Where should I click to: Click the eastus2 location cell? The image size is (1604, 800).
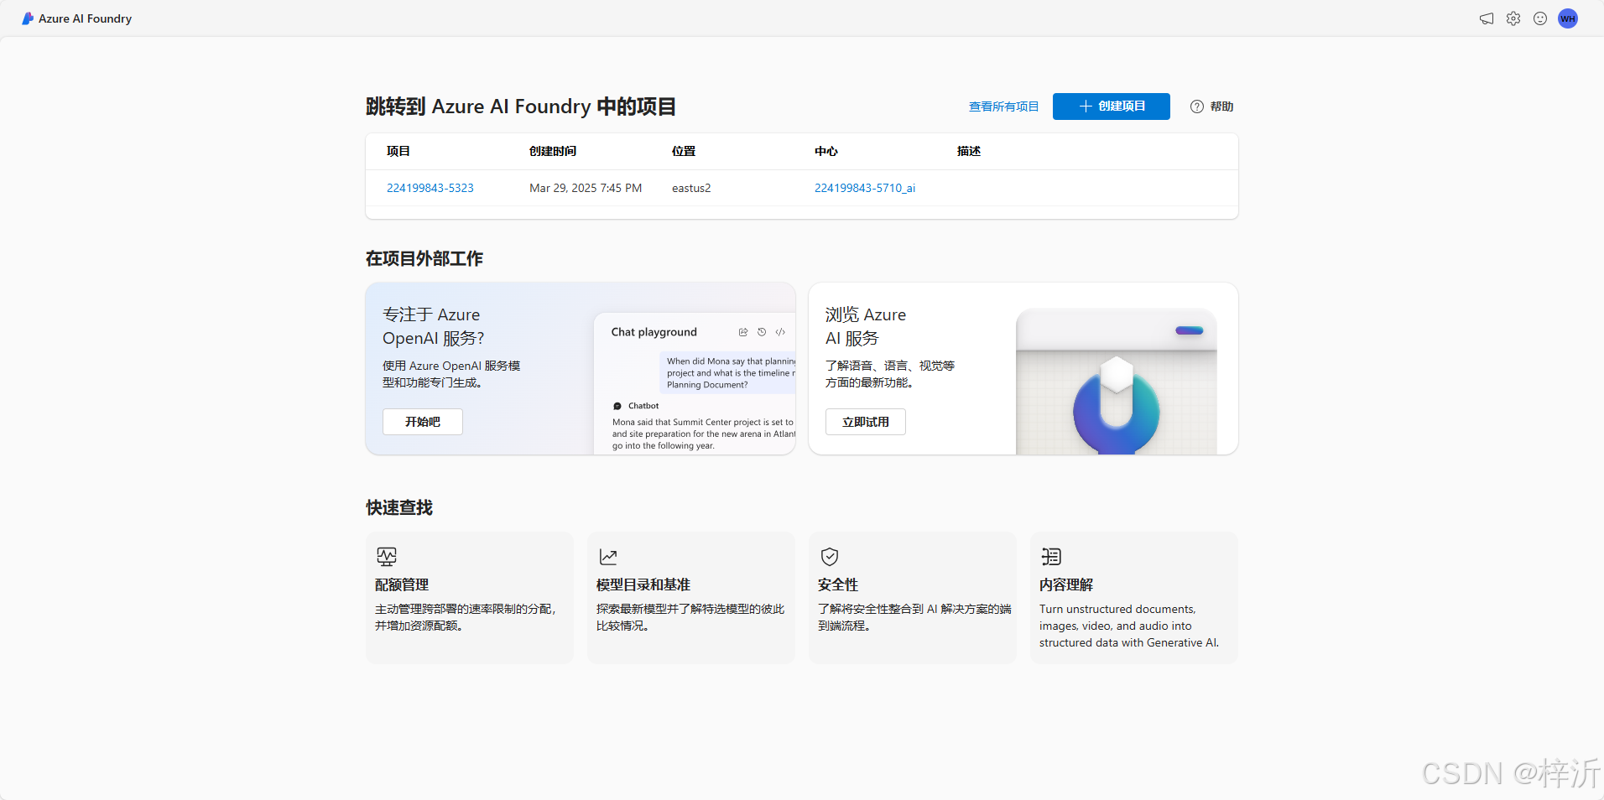coord(691,188)
